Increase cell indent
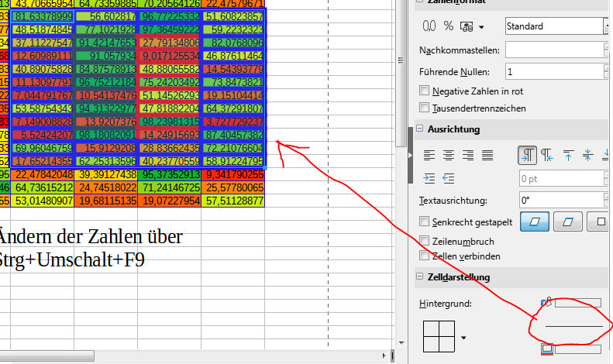 429,178
